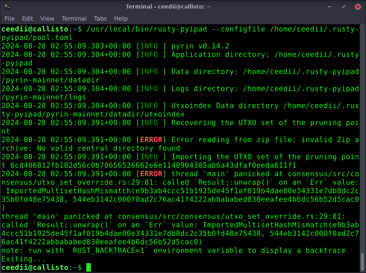Click the pruning point hash '6cd406812fb182d56...'

[153, 165]
